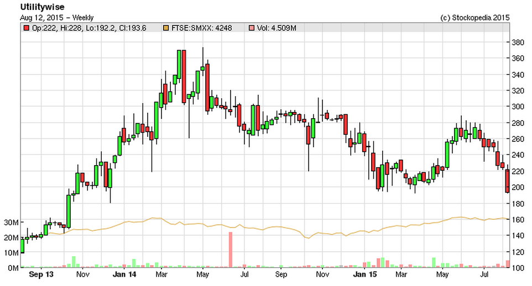This screenshot has height=286, width=532.
Task: Click the '100' price axis label
Action: click(x=518, y=268)
